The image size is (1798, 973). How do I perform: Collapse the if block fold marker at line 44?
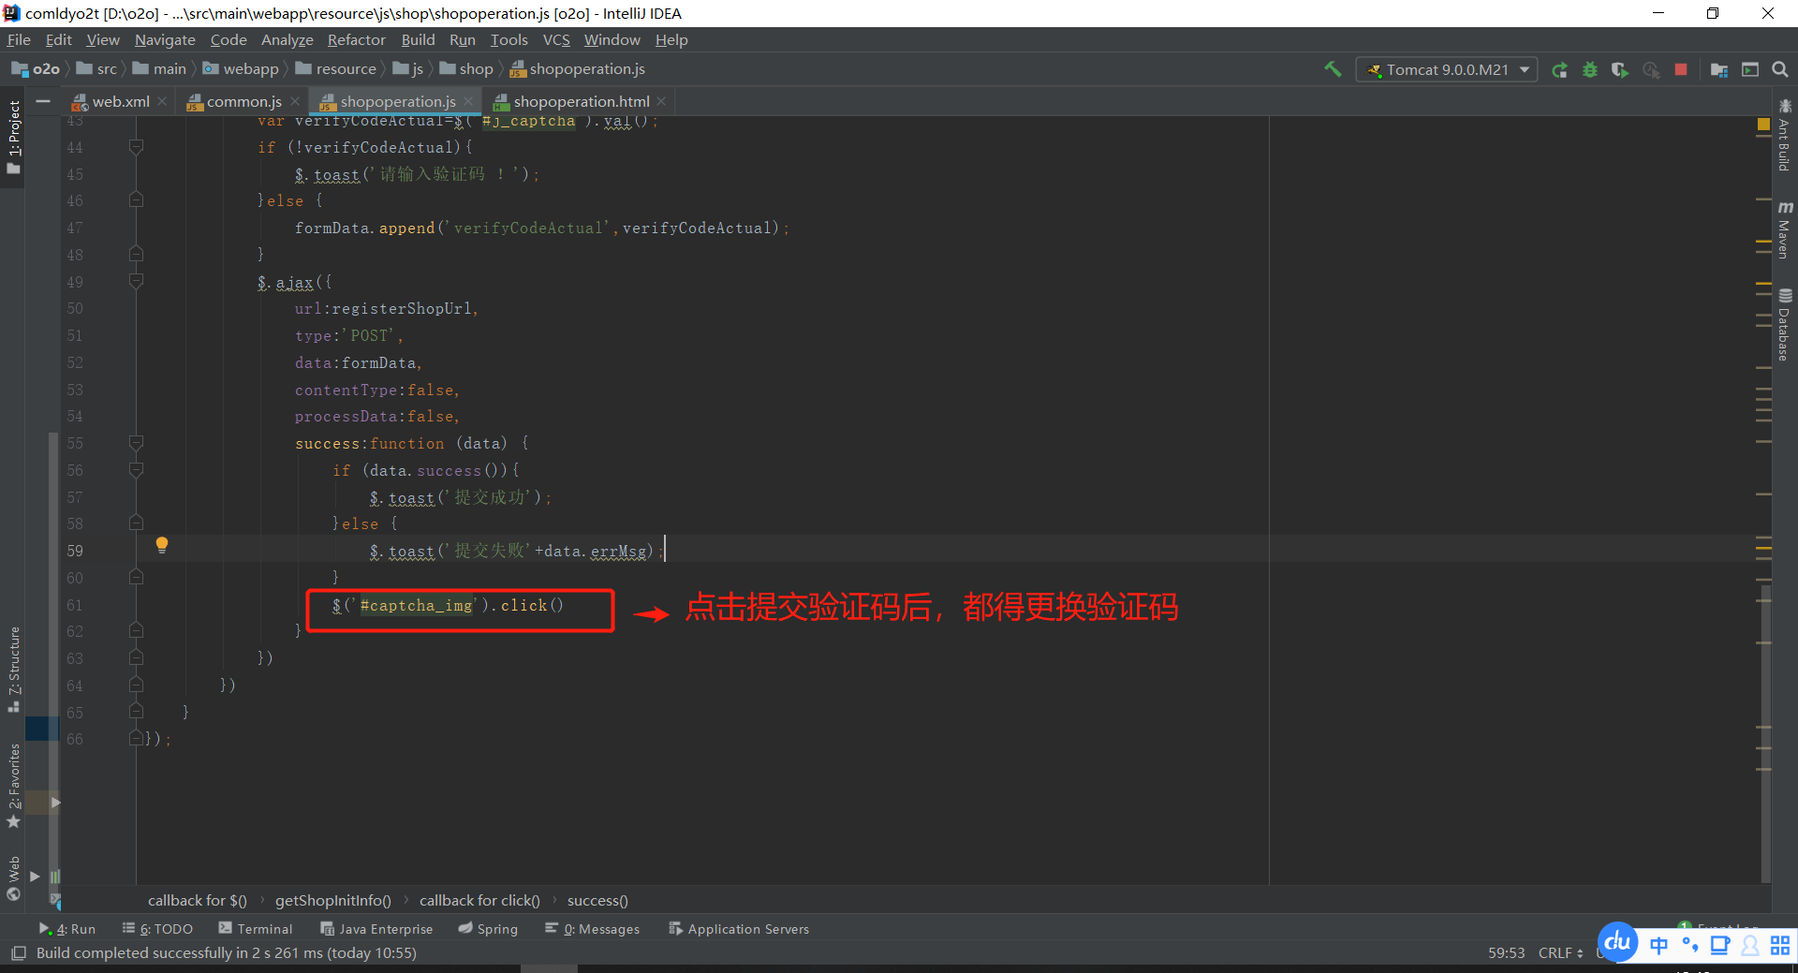(x=136, y=147)
